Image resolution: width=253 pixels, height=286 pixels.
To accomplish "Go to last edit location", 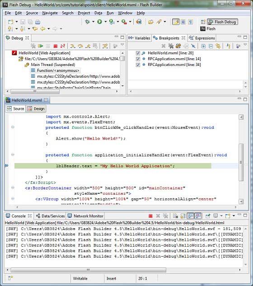I will pyautogui.click(x=35, y=28).
